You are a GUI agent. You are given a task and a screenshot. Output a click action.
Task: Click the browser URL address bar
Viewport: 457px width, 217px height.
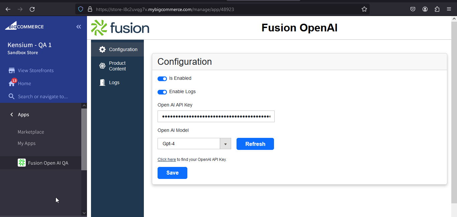pyautogui.click(x=222, y=9)
